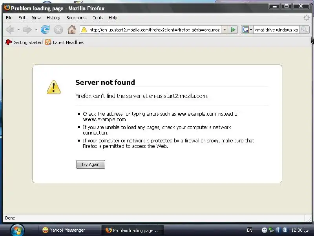Expand the address bar URL history dropdown
The width and height of the screenshot is (314, 236).
pyautogui.click(x=225, y=30)
